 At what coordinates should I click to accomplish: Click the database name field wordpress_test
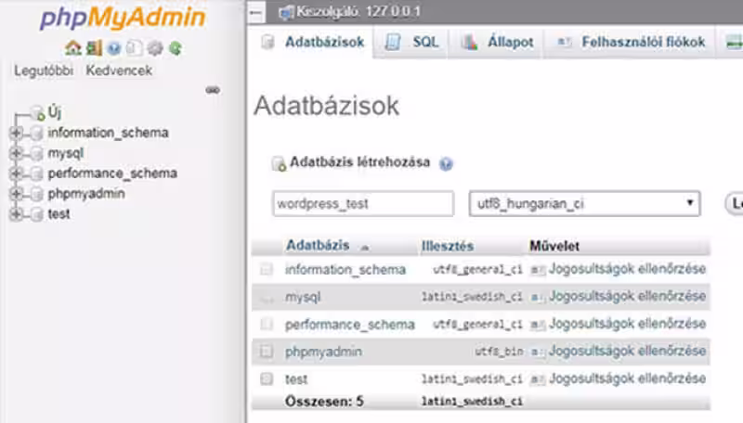(x=363, y=203)
